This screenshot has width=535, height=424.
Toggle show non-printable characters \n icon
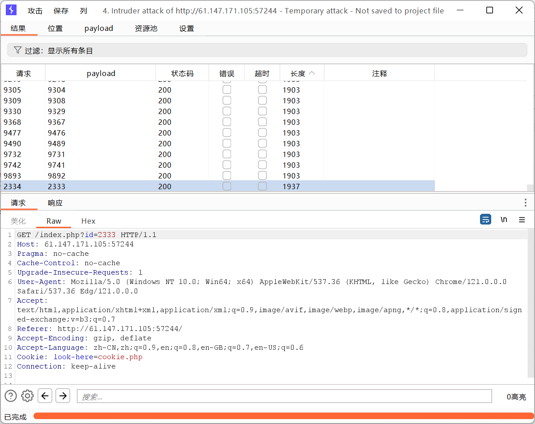coord(504,220)
